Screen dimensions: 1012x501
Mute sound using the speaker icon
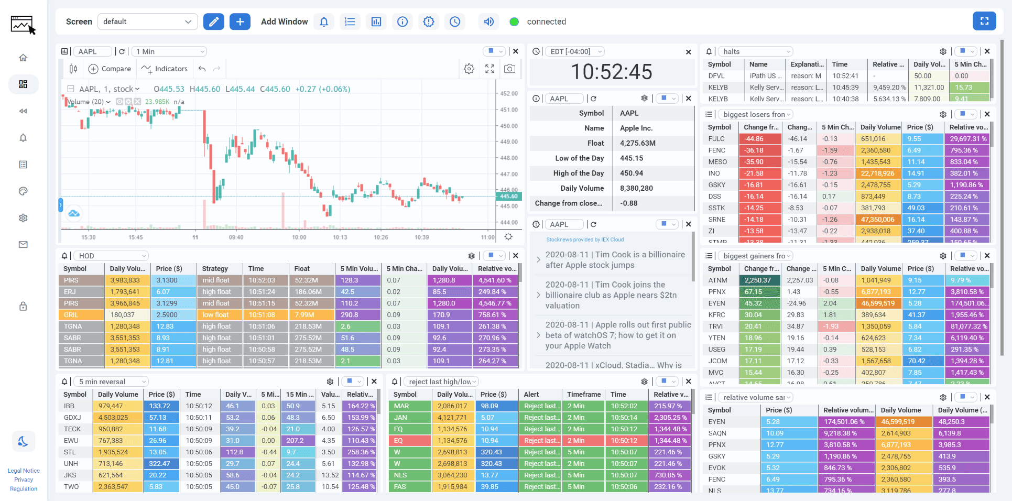tap(488, 21)
